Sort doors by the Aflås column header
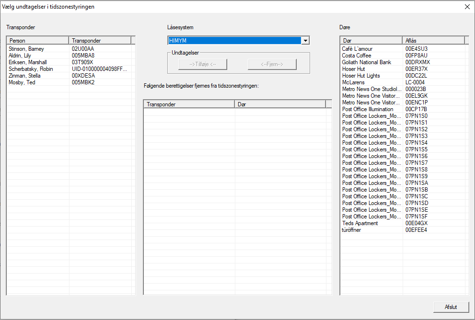This screenshot has width=475, height=320. point(433,41)
